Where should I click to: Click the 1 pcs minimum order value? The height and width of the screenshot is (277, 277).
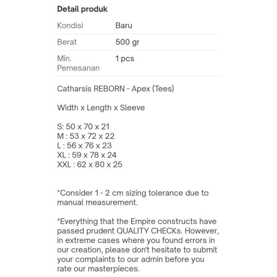[x=125, y=59]
